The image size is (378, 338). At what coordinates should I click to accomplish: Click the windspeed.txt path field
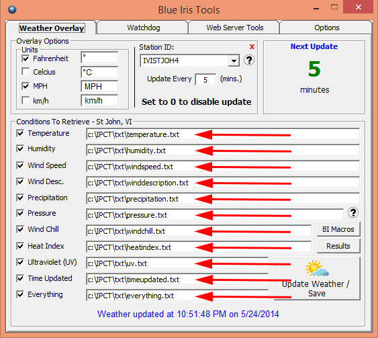click(x=223, y=167)
